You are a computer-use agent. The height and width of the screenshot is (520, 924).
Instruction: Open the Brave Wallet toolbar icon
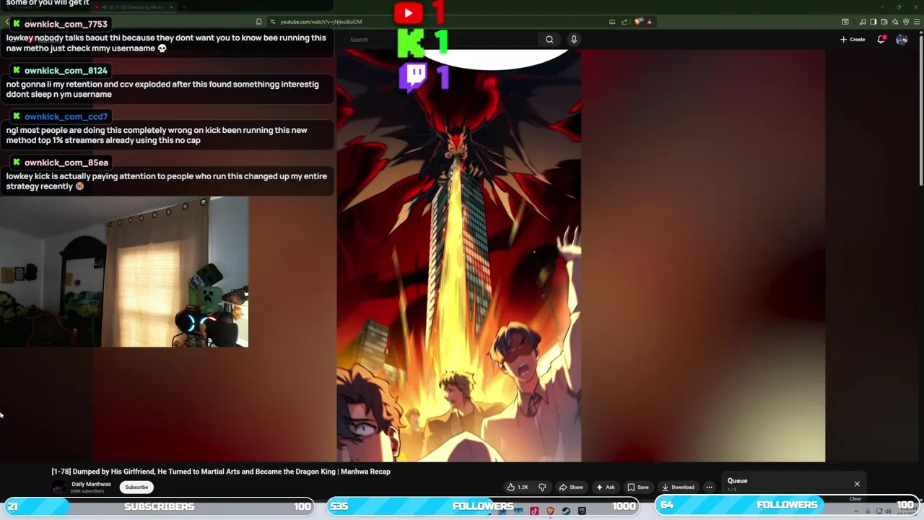[x=884, y=22]
